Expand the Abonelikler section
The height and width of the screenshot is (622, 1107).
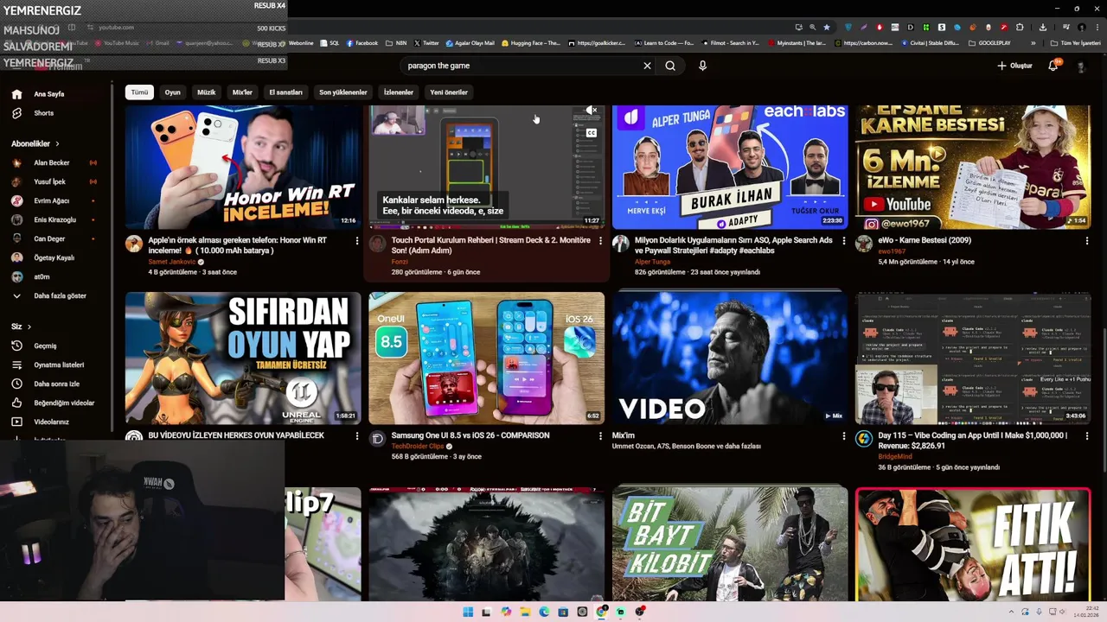[x=35, y=143]
